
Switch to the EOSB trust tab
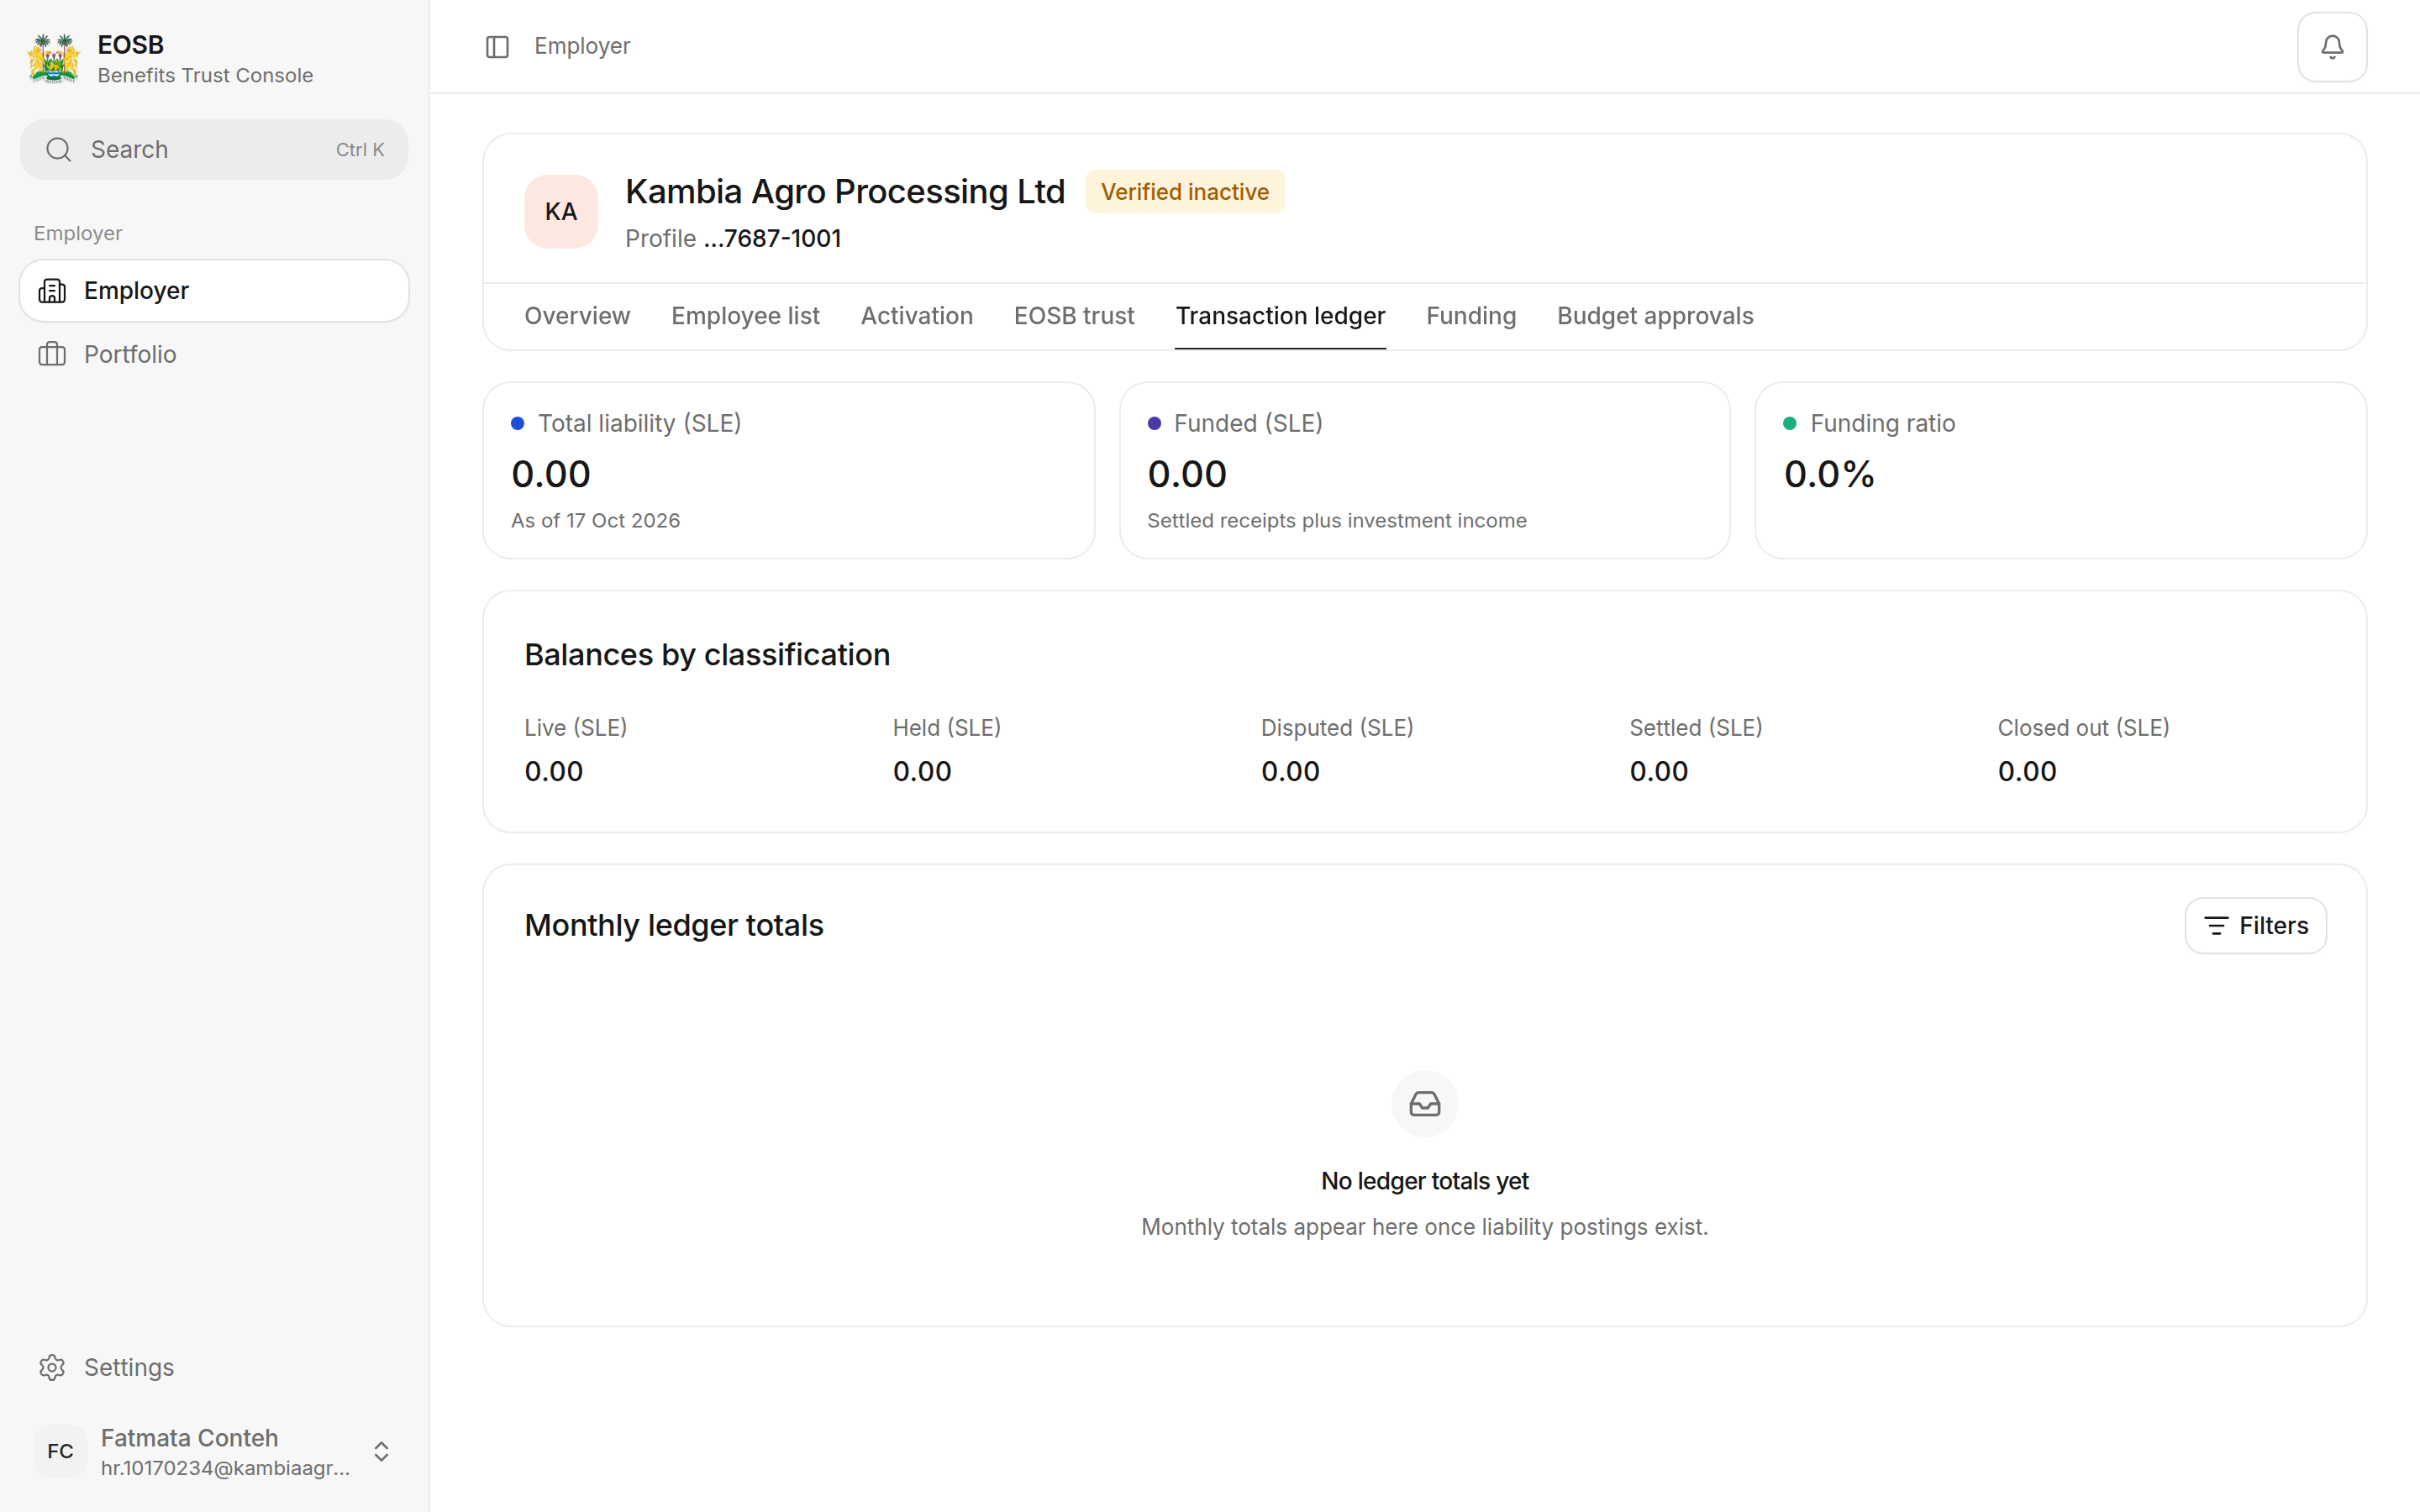point(1074,316)
